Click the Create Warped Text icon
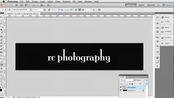This screenshot has width=174, height=98. click(94, 10)
